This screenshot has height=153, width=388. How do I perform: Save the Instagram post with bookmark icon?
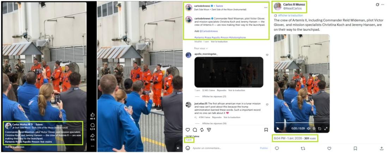[266, 130]
